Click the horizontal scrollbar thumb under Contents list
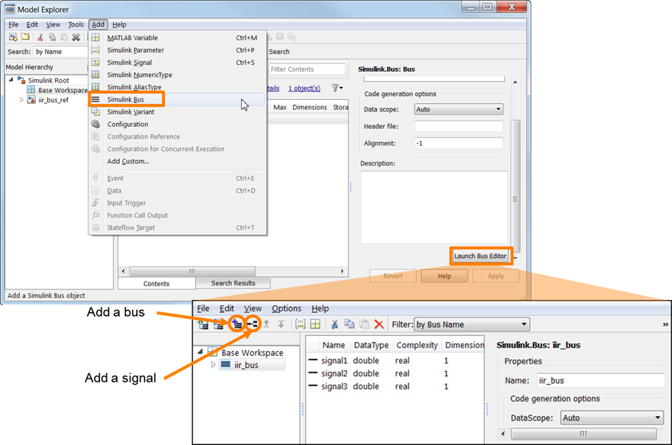The image size is (672, 445). [192, 271]
